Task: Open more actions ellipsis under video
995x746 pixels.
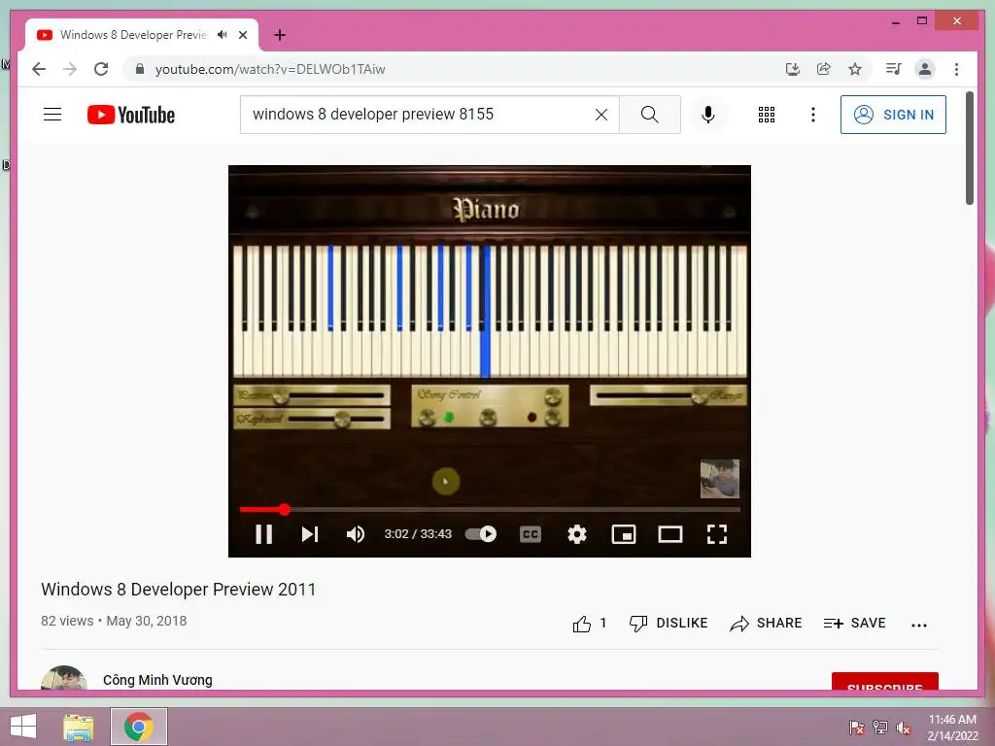Action: pos(919,625)
